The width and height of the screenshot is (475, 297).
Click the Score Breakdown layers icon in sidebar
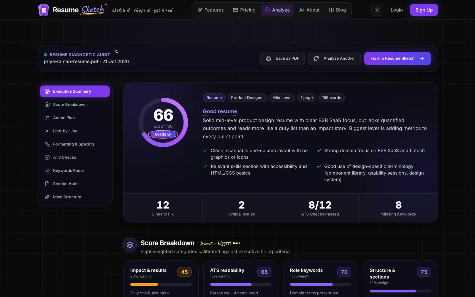(x=47, y=105)
